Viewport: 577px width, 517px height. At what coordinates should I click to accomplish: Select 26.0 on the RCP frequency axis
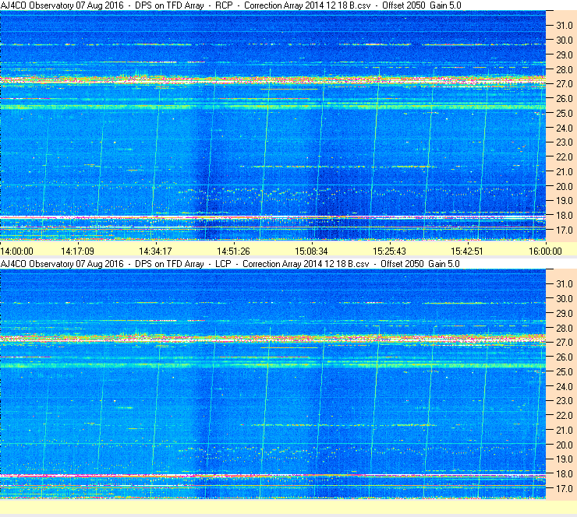564,98
